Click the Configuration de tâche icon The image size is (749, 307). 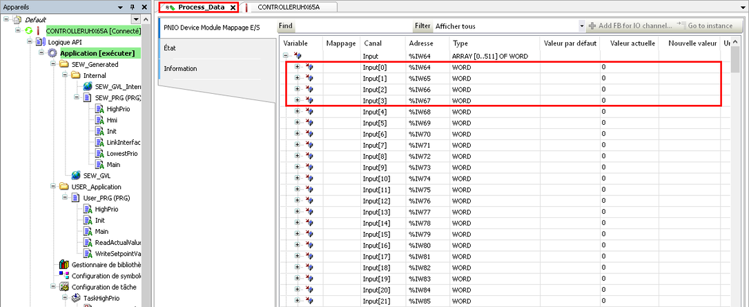pyautogui.click(x=64, y=287)
